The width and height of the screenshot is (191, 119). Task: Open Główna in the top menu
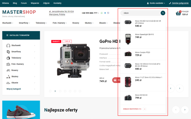click(x=5, y=3)
